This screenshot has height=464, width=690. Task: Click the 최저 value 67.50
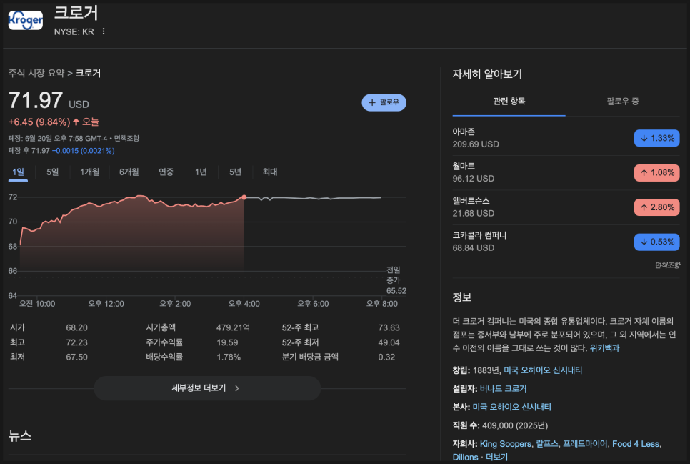[x=76, y=357]
